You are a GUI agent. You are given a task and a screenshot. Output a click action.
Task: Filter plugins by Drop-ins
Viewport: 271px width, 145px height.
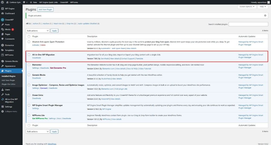click(x=71, y=24)
